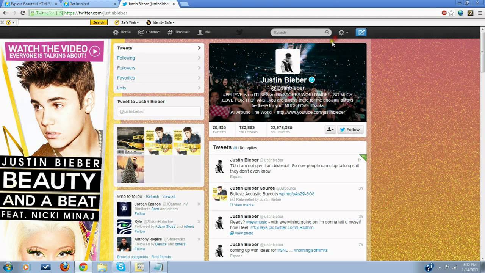Follow Anthony Rogers
The image size is (485, 273).
[x=140, y=249]
